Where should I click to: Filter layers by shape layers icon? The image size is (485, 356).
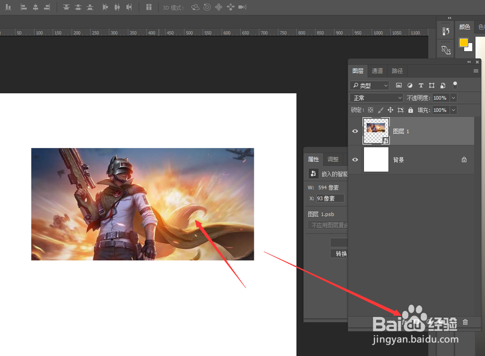(x=432, y=85)
